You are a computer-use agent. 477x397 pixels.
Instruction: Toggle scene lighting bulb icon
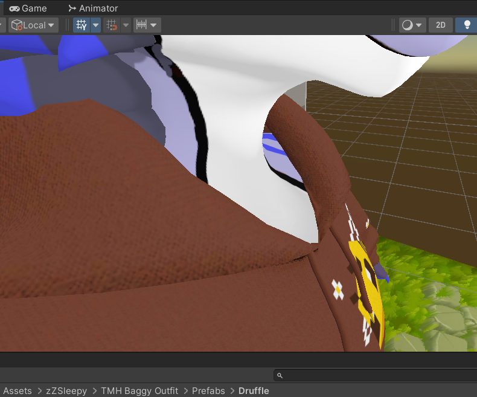point(467,25)
